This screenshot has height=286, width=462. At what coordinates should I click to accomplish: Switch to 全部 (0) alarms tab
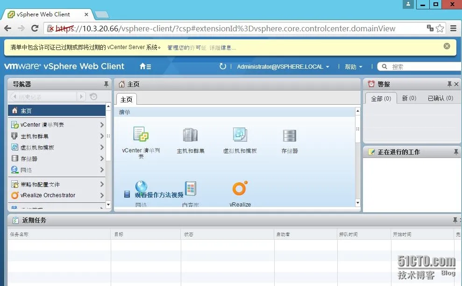381,99
